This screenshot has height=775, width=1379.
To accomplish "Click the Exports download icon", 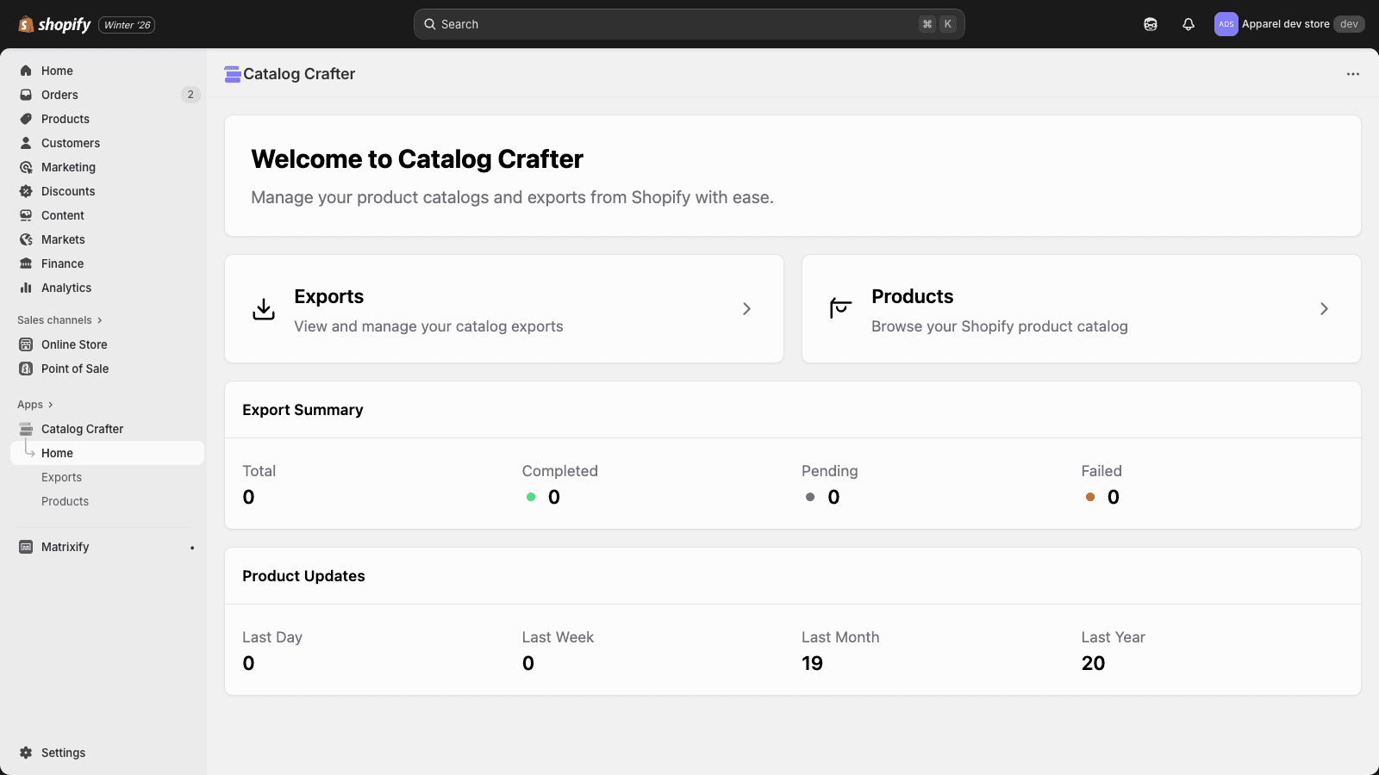I will [x=264, y=309].
